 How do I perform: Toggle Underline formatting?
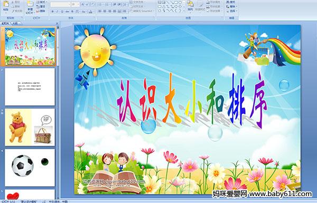pyautogui.click(x=62, y=12)
